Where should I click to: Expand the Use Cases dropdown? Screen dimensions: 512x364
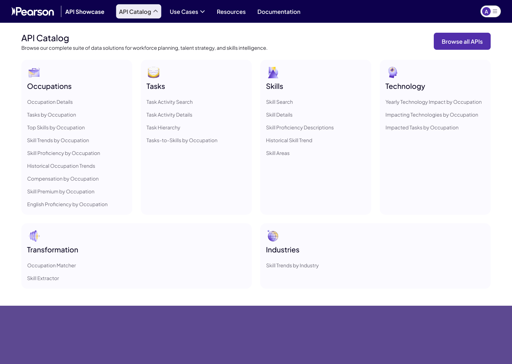click(x=187, y=12)
